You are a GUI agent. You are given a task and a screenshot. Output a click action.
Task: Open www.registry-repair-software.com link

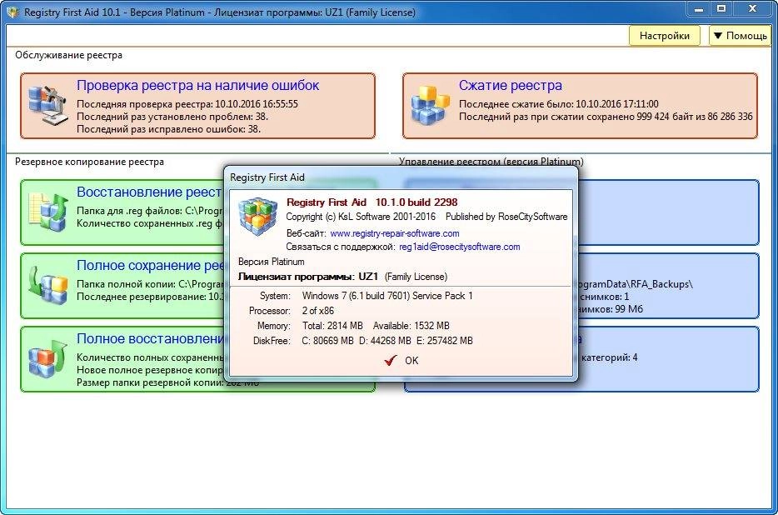[x=395, y=233]
